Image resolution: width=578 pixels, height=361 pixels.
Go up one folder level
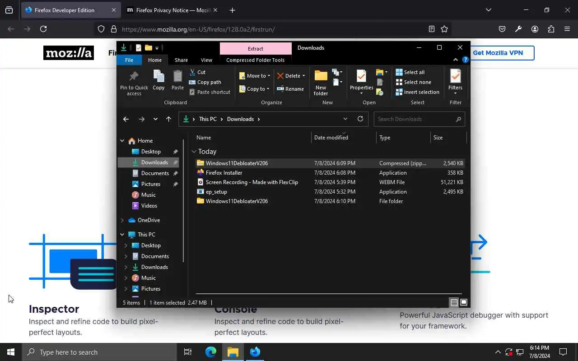168,119
